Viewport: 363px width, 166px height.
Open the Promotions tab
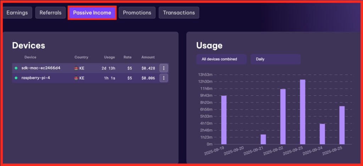137,13
